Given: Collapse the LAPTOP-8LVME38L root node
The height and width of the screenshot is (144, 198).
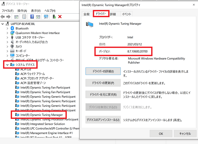Looking at the screenshot, I should click(x=3, y=24).
